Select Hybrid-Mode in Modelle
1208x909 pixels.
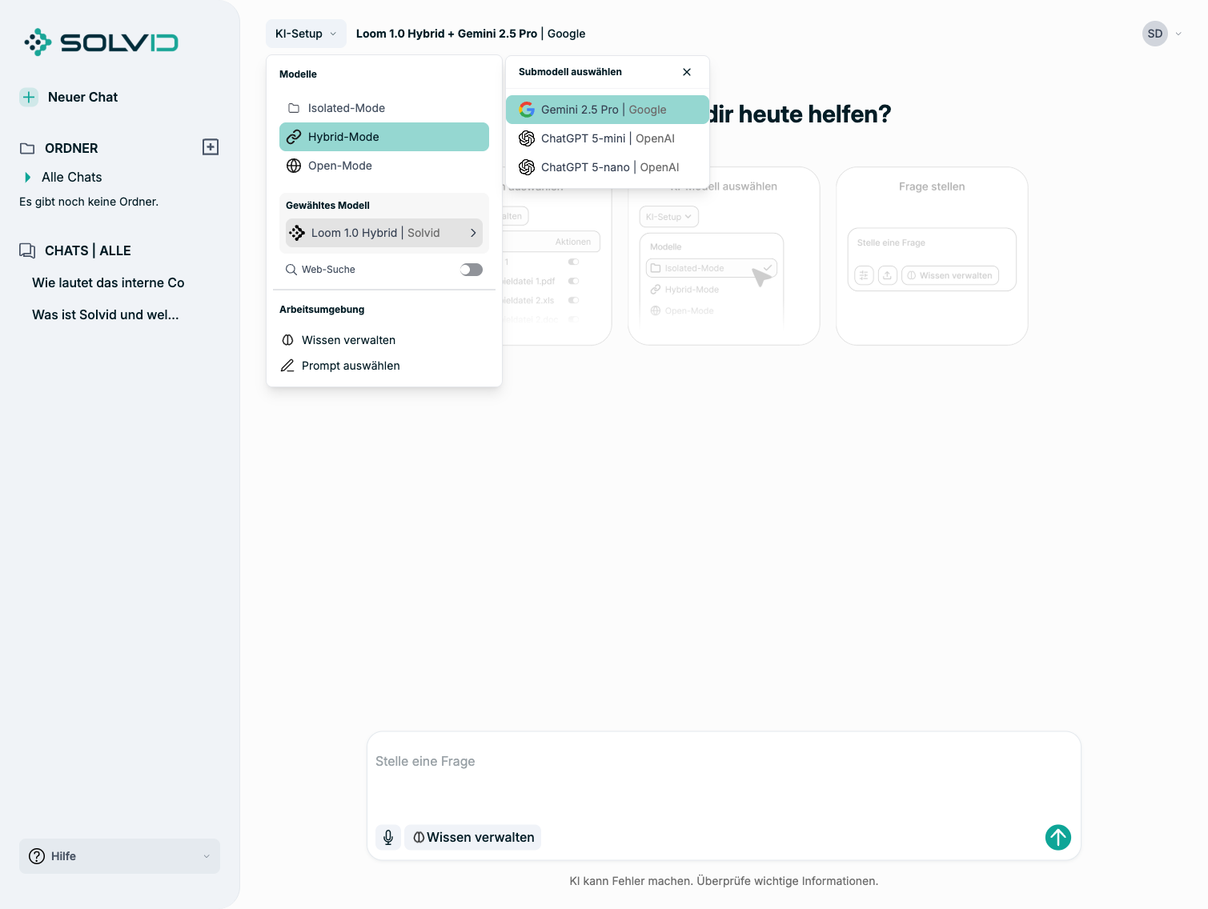(x=384, y=137)
